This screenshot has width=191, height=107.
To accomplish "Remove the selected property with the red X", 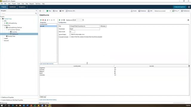I will (43, 20).
